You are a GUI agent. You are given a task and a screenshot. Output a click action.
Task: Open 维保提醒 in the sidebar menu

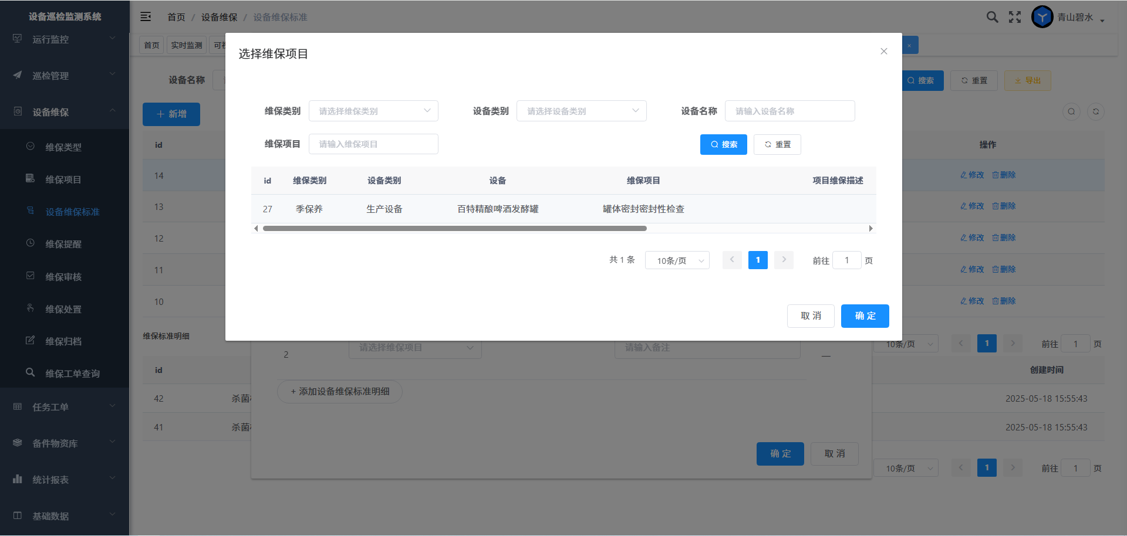coord(63,244)
